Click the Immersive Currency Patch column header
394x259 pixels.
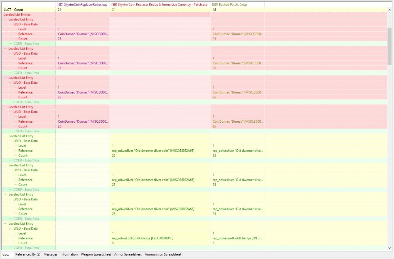pyautogui.click(x=159, y=4)
